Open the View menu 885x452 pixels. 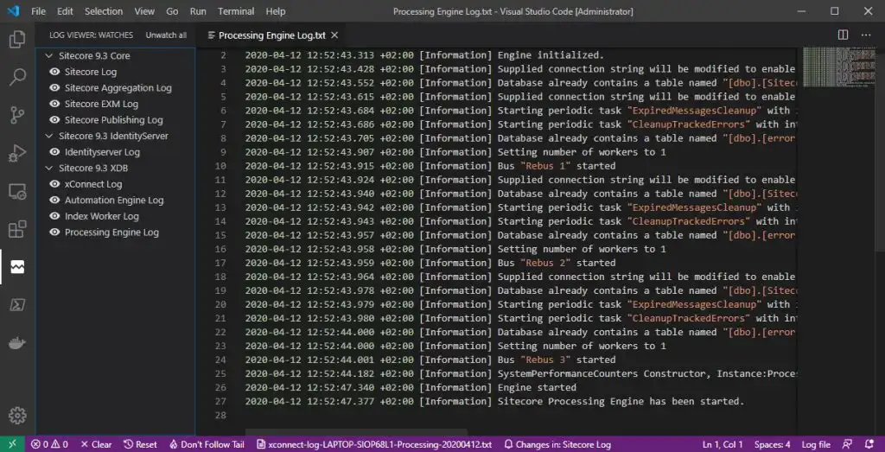[x=144, y=11]
